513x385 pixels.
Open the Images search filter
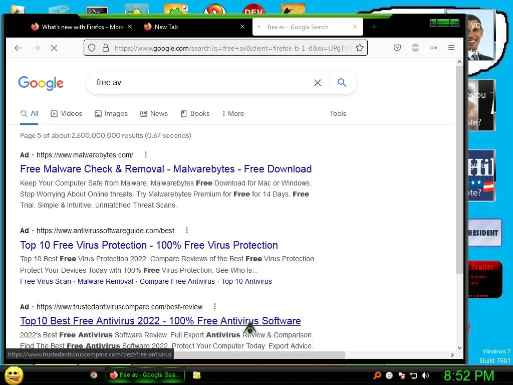(x=111, y=114)
